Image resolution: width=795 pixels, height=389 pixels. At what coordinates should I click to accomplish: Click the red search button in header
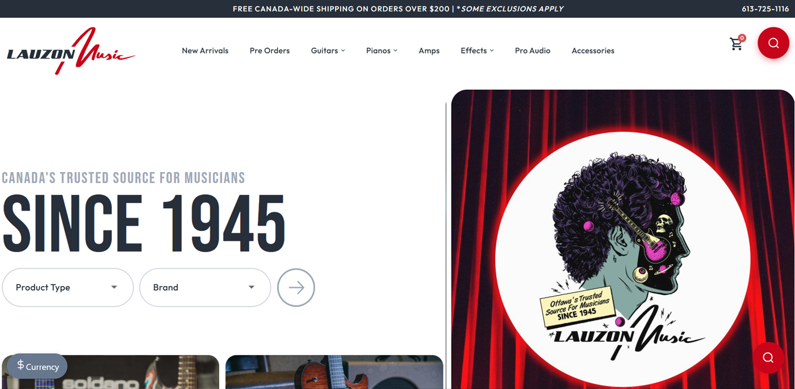(x=773, y=43)
